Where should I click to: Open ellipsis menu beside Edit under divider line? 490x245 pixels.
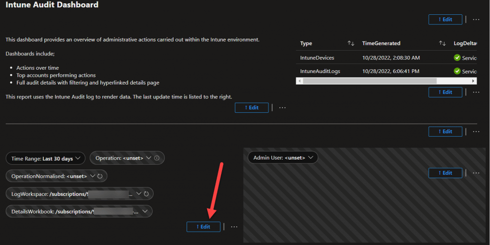pyautogui.click(x=476, y=131)
